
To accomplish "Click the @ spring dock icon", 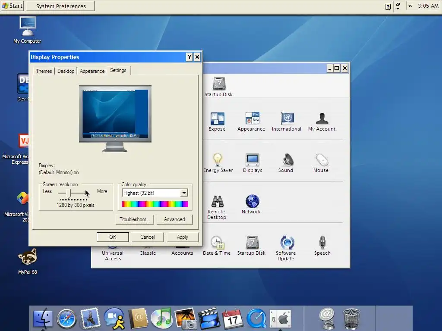I will click(327, 319).
